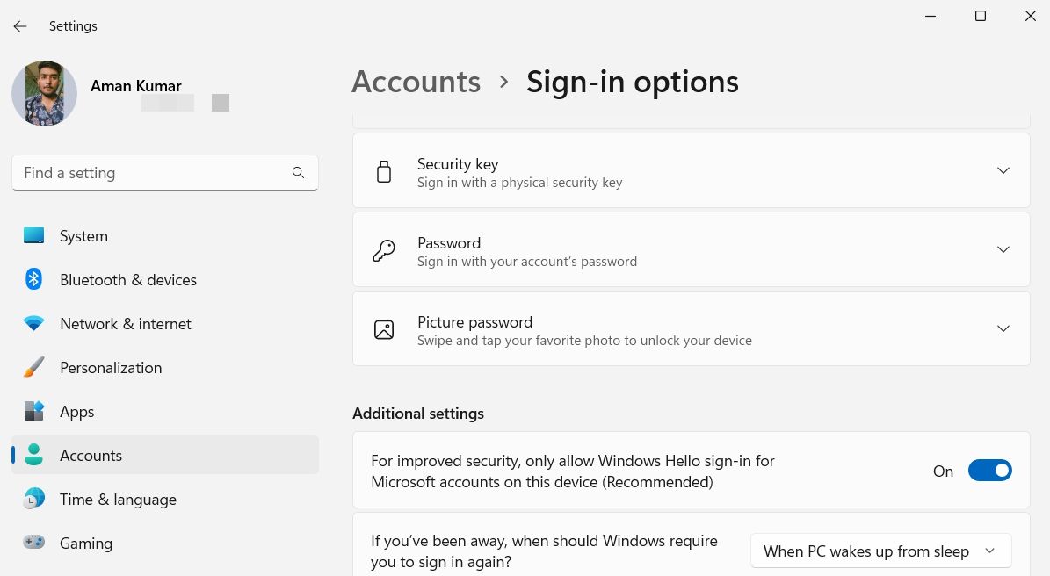Click the Additional settings heading
The width and height of the screenshot is (1050, 576).
click(x=418, y=414)
